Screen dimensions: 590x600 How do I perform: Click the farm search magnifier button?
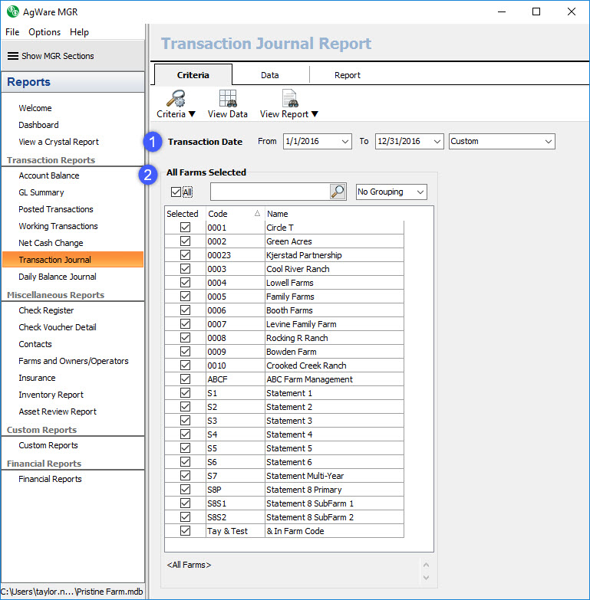(x=338, y=192)
